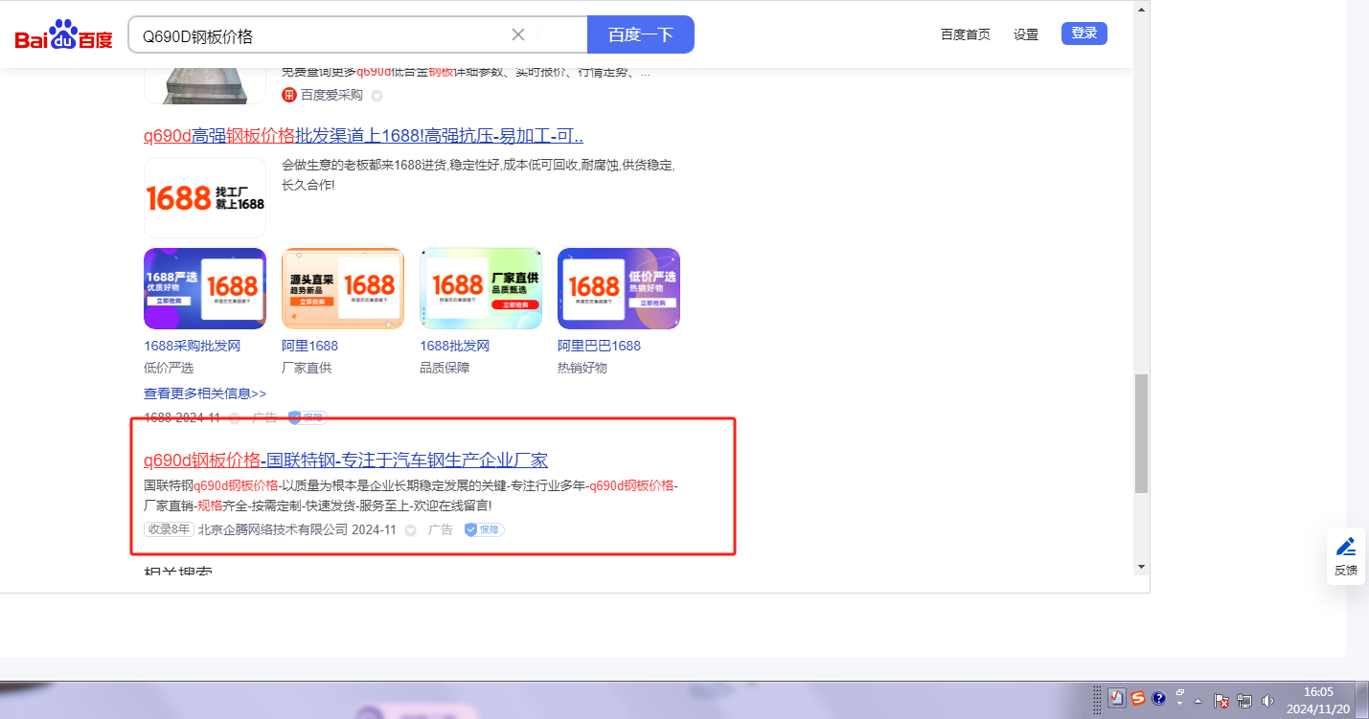
Task: Click the 百度一下 search button
Action: click(641, 34)
